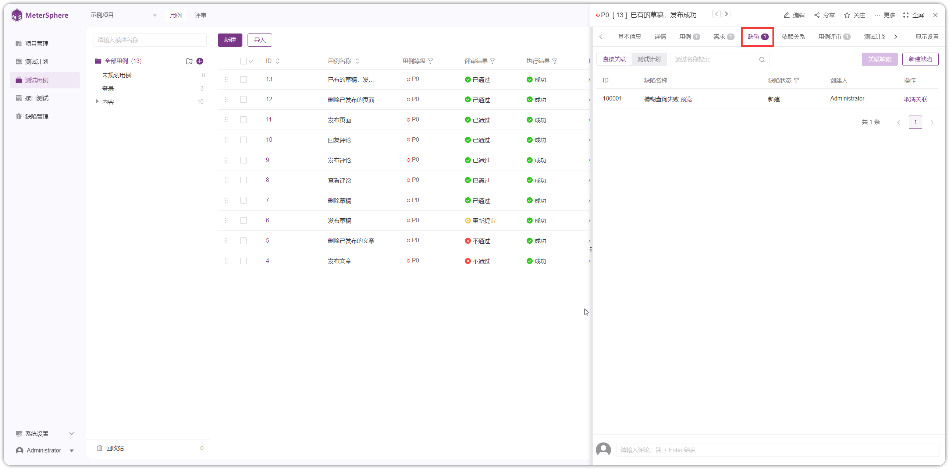Open the 更多 options
The height and width of the screenshot is (469, 949).
coord(885,15)
